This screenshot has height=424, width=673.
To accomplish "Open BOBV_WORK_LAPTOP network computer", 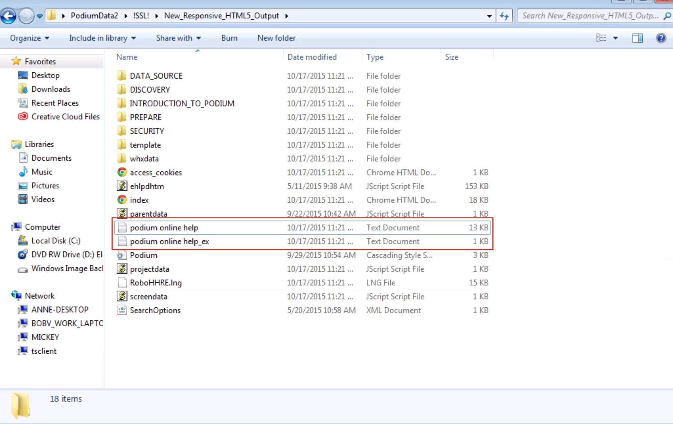I will (x=67, y=323).
